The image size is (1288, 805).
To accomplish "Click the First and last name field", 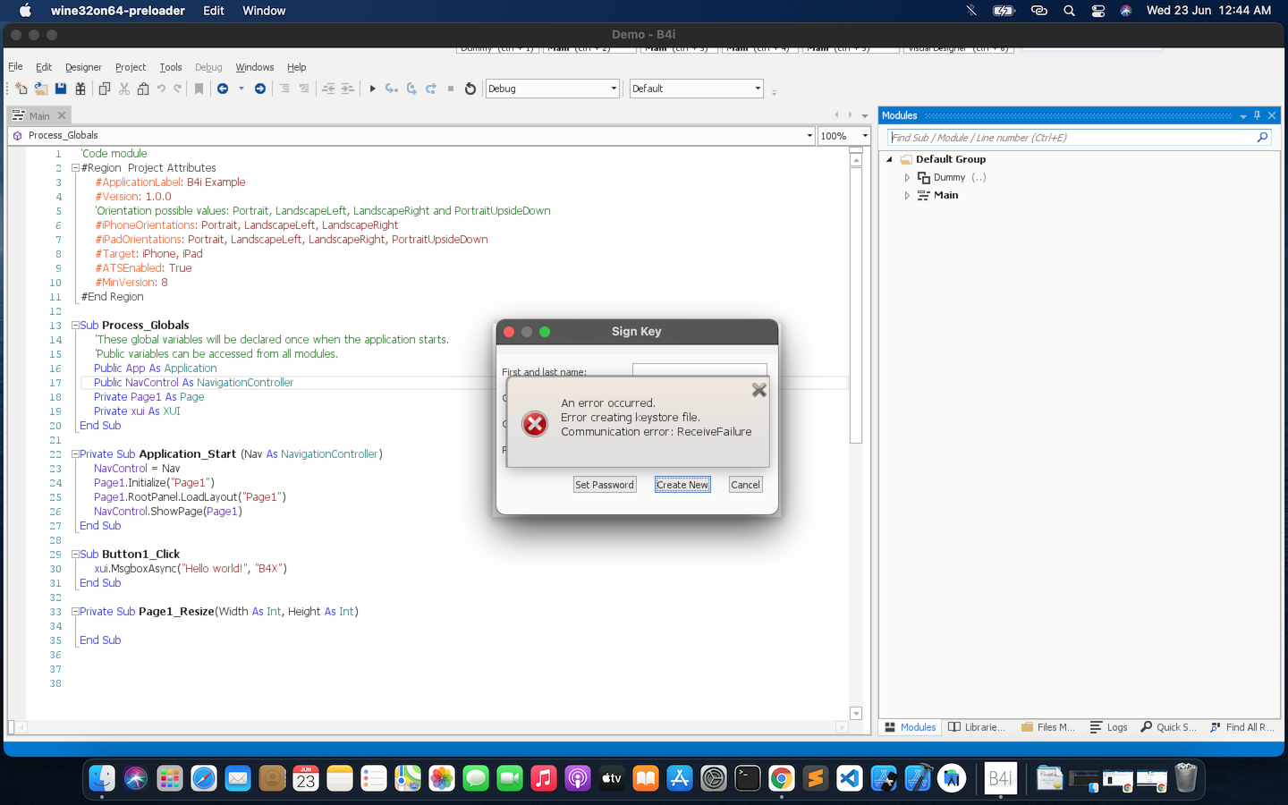I will coord(699,370).
